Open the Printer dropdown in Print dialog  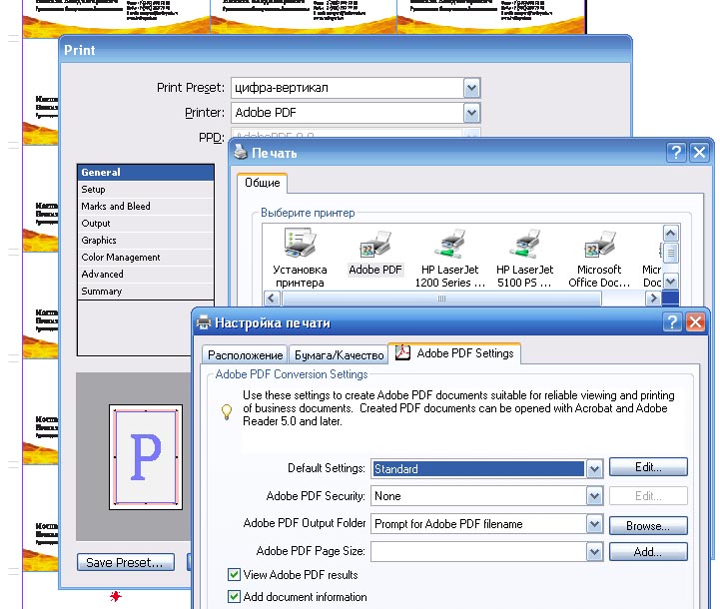[x=471, y=113]
